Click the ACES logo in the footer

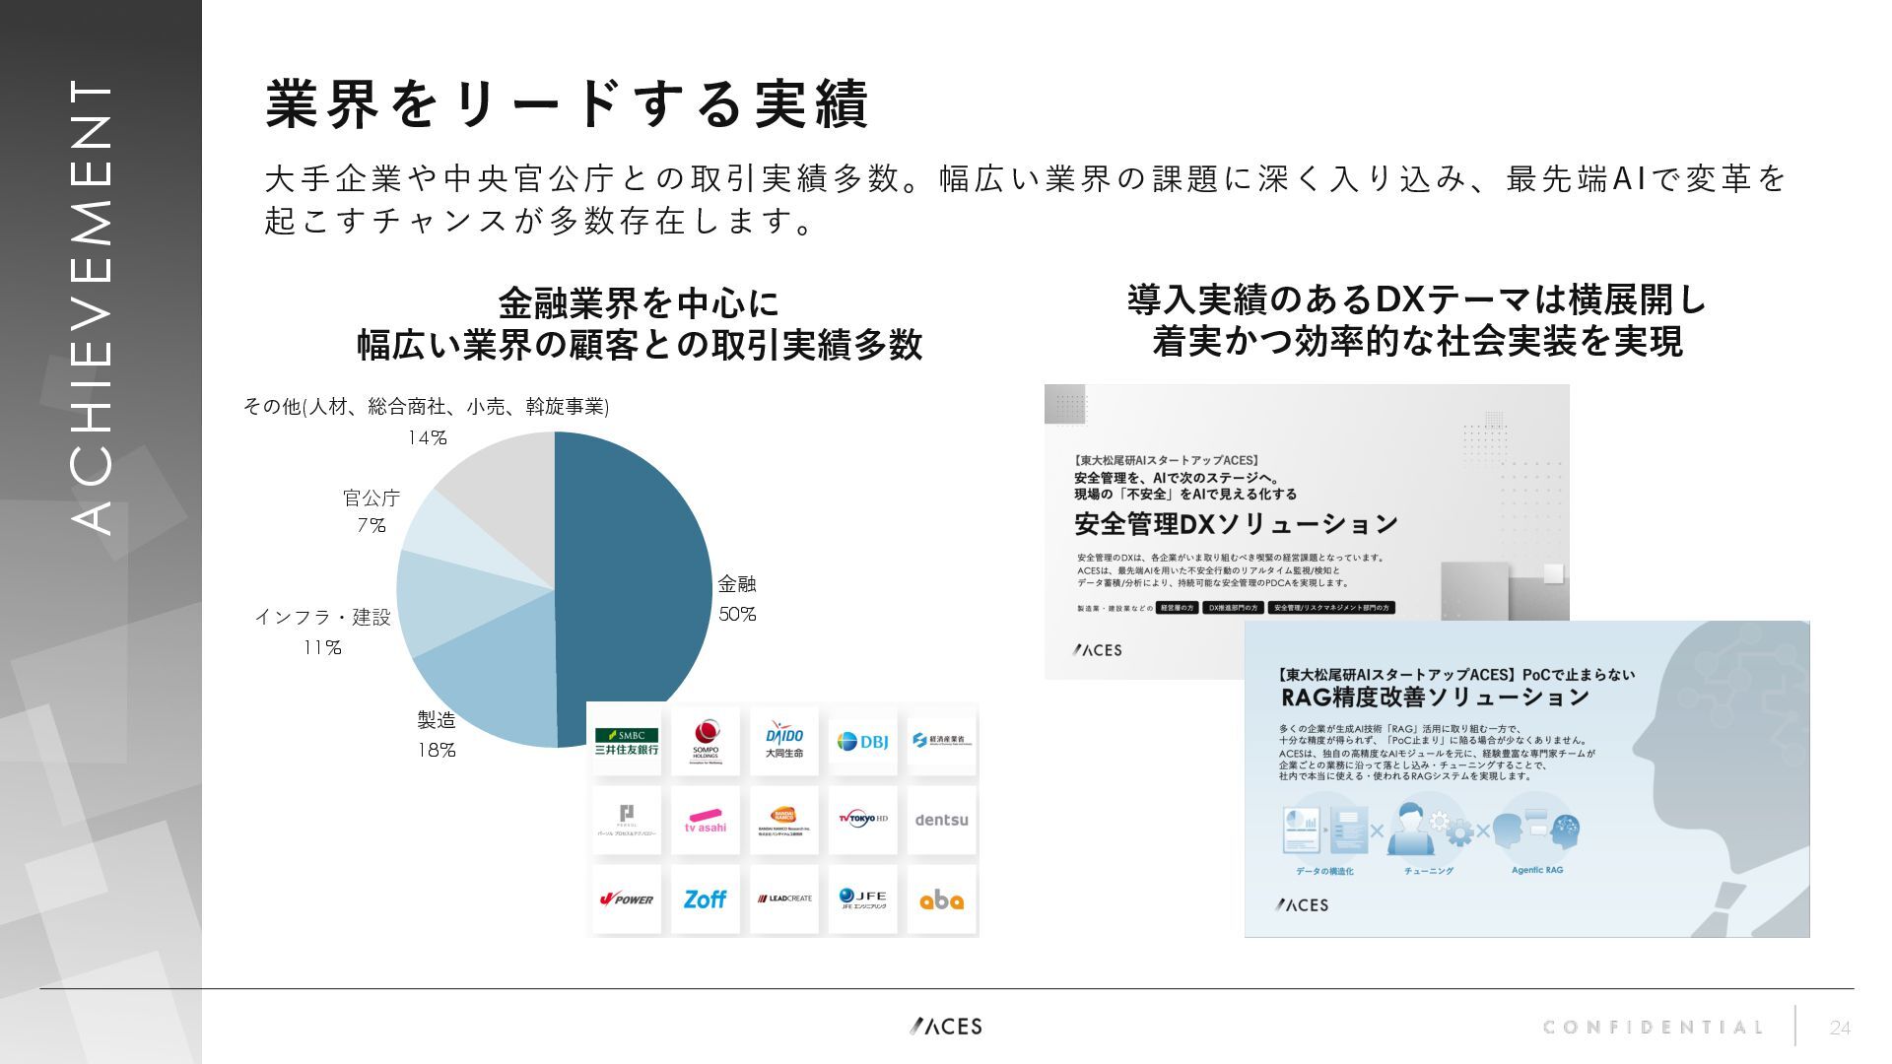click(946, 1027)
